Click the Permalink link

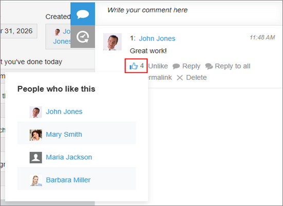(160, 78)
